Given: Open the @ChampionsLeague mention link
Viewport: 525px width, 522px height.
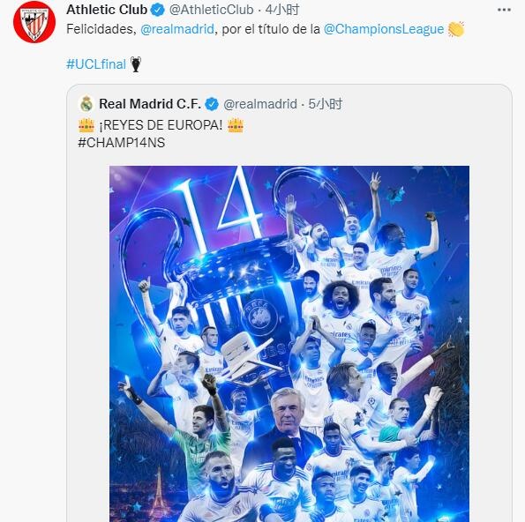Looking at the screenshot, I should point(384,29).
